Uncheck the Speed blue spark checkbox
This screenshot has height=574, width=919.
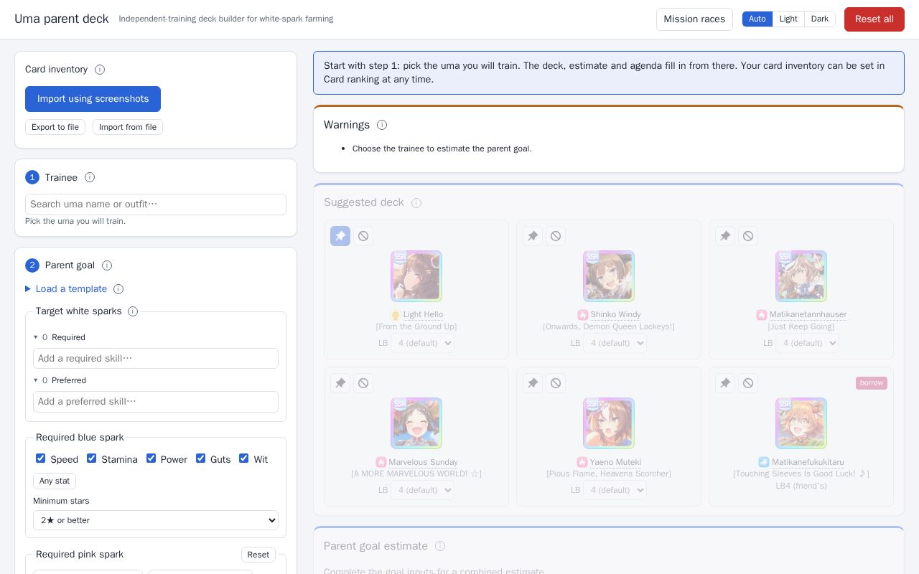[41, 458]
